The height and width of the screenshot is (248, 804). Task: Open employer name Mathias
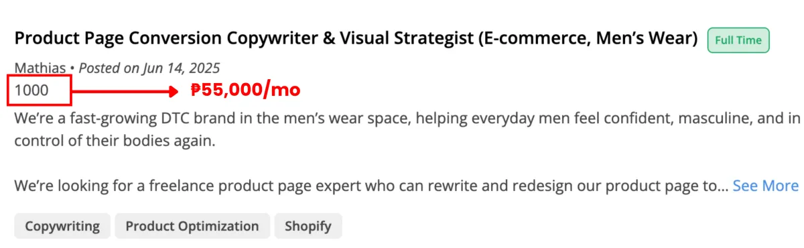(40, 68)
